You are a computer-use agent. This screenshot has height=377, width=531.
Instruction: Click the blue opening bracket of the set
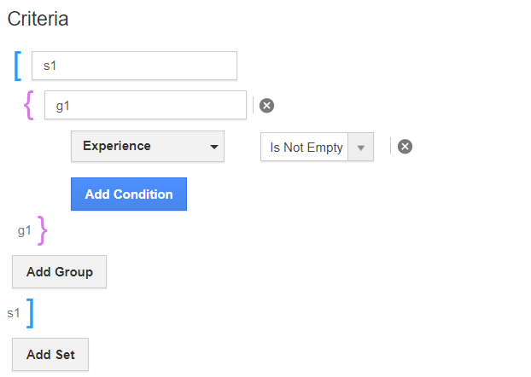point(18,66)
